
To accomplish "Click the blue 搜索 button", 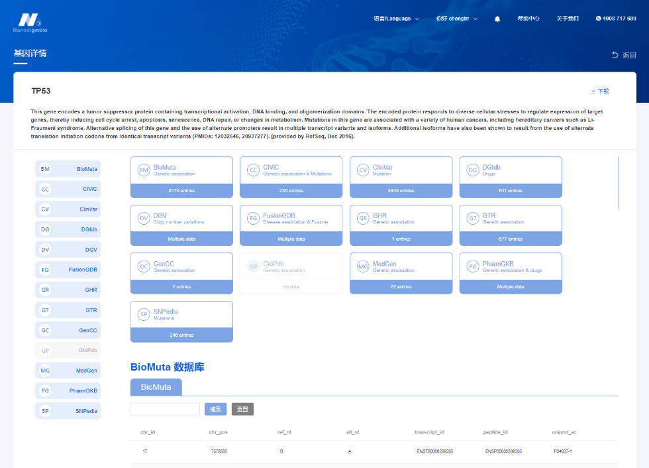I will pyautogui.click(x=215, y=409).
